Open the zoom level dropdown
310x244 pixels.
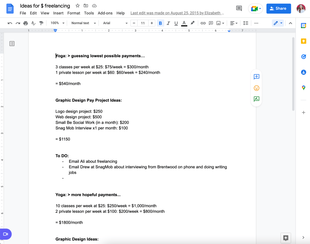[x=57, y=23]
